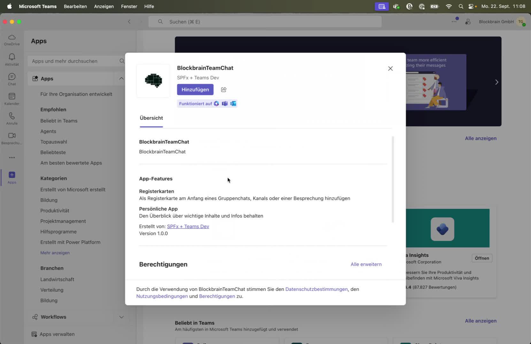Open the Datenschutzbestimmungen link
Viewport: 531px width, 344px height.
316,289
